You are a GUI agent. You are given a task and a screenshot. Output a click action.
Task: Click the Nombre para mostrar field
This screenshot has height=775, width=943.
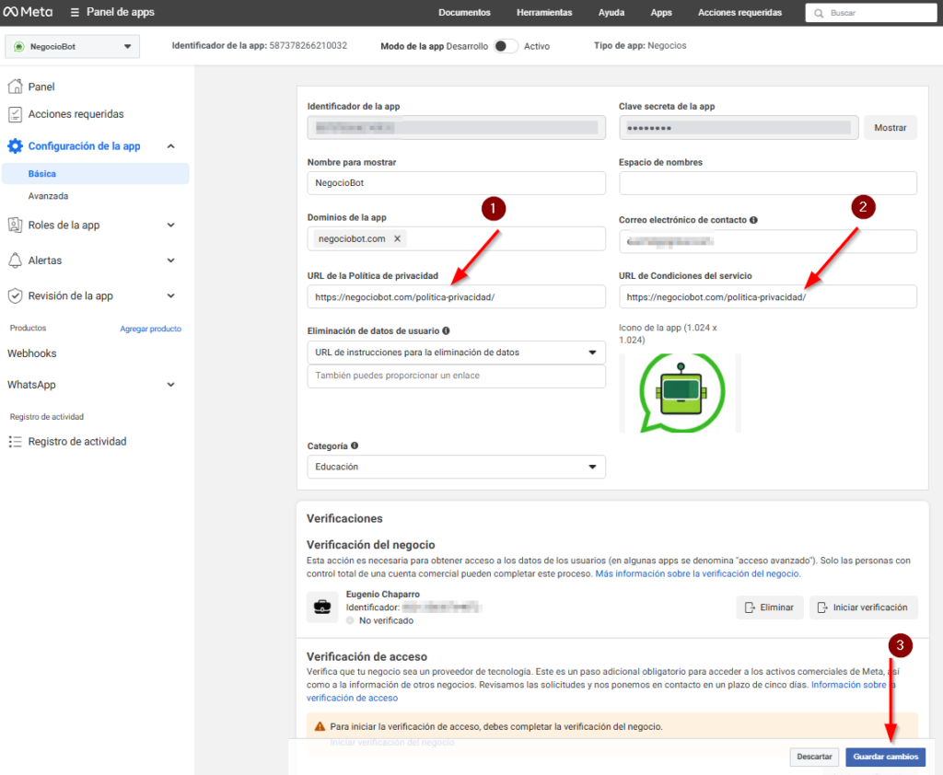457,183
